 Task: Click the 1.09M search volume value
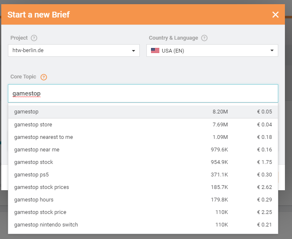tap(220, 137)
